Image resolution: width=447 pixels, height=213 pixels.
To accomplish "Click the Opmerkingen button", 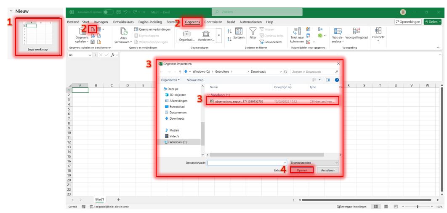I will pos(408,22).
